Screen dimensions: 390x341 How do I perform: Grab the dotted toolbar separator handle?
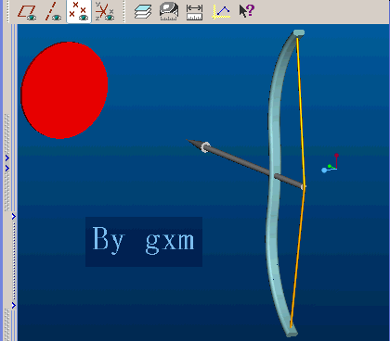(x=124, y=11)
